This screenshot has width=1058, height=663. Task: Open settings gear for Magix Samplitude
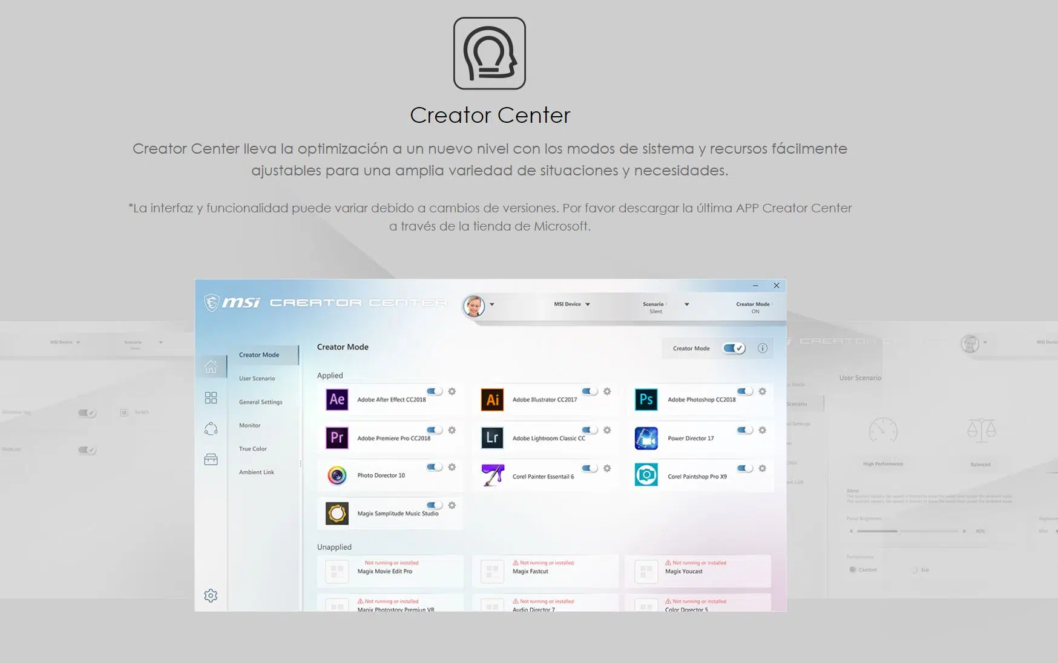click(x=452, y=505)
